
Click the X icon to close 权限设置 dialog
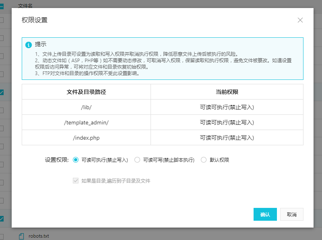[x=300, y=20]
